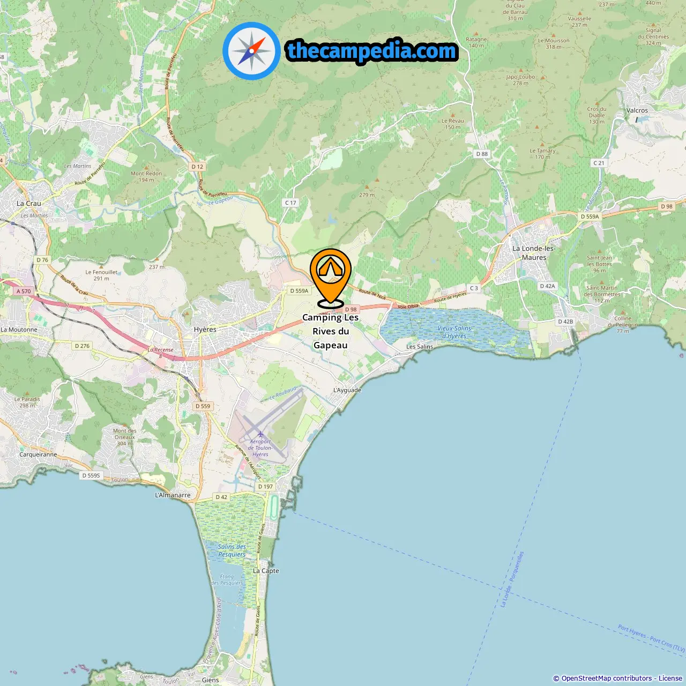Screen dimensions: 686x686
Task: Click the Carqueiranne town label
Action: 38,454
